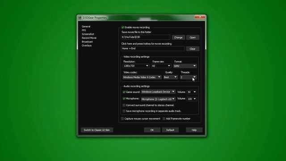286x161 pixels.
Task: Click Switch to Classic UI Skin
Action: pos(97,130)
